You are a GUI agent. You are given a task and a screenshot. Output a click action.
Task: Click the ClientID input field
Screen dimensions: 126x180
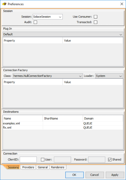(x=28, y=160)
